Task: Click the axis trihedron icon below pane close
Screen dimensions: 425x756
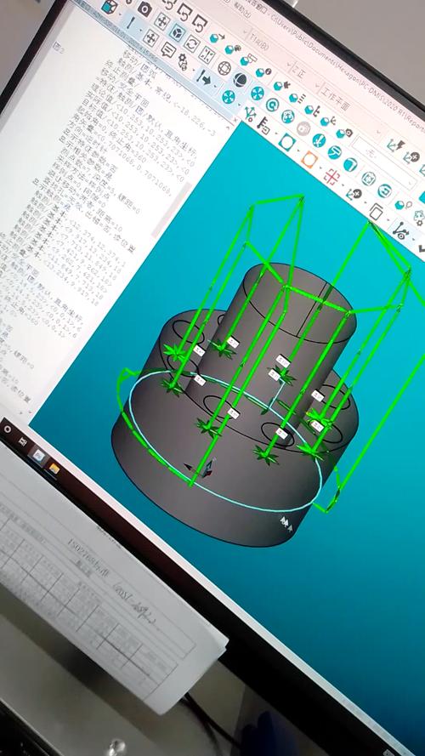Action: [x=250, y=113]
